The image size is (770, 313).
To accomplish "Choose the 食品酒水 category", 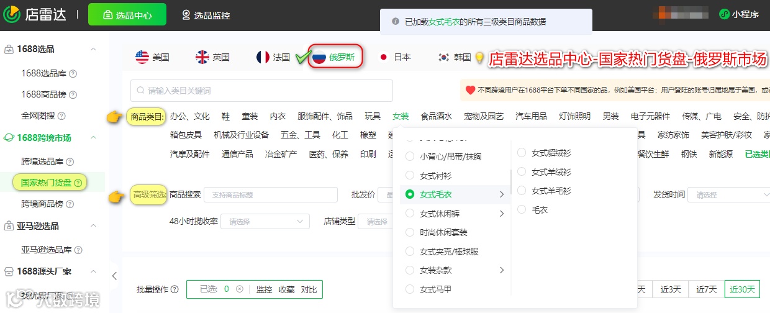I will click(x=437, y=116).
